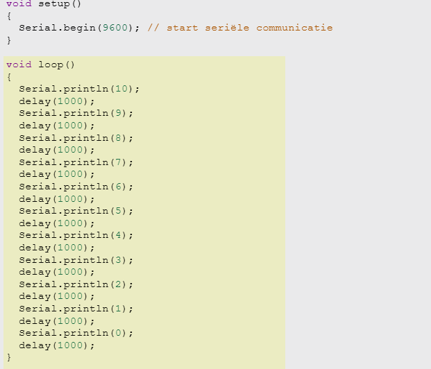The height and width of the screenshot is (369, 431).
Task: Click the "loop" function name
Action: (x=51, y=65)
